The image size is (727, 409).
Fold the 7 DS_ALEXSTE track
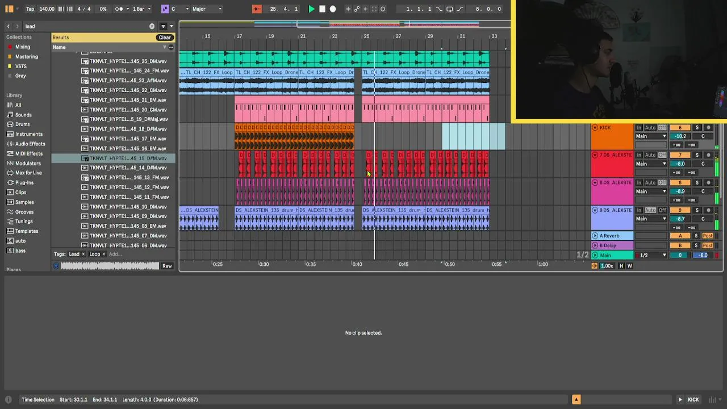point(595,155)
